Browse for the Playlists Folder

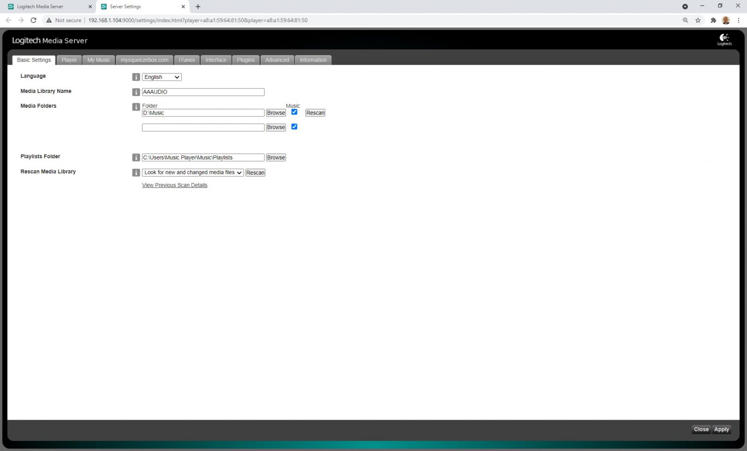point(276,157)
